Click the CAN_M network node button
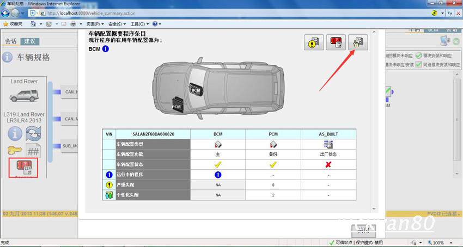463x247 pixels. tap(69, 119)
